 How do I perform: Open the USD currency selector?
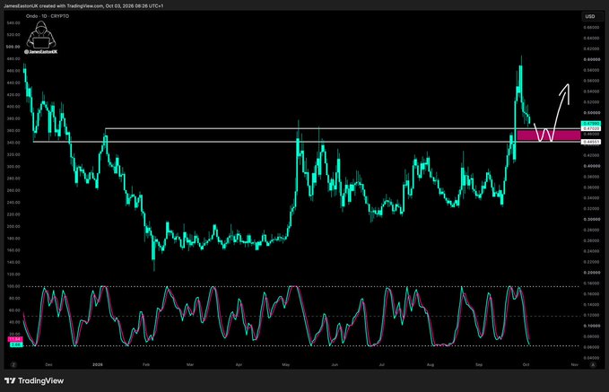pyautogui.click(x=592, y=16)
